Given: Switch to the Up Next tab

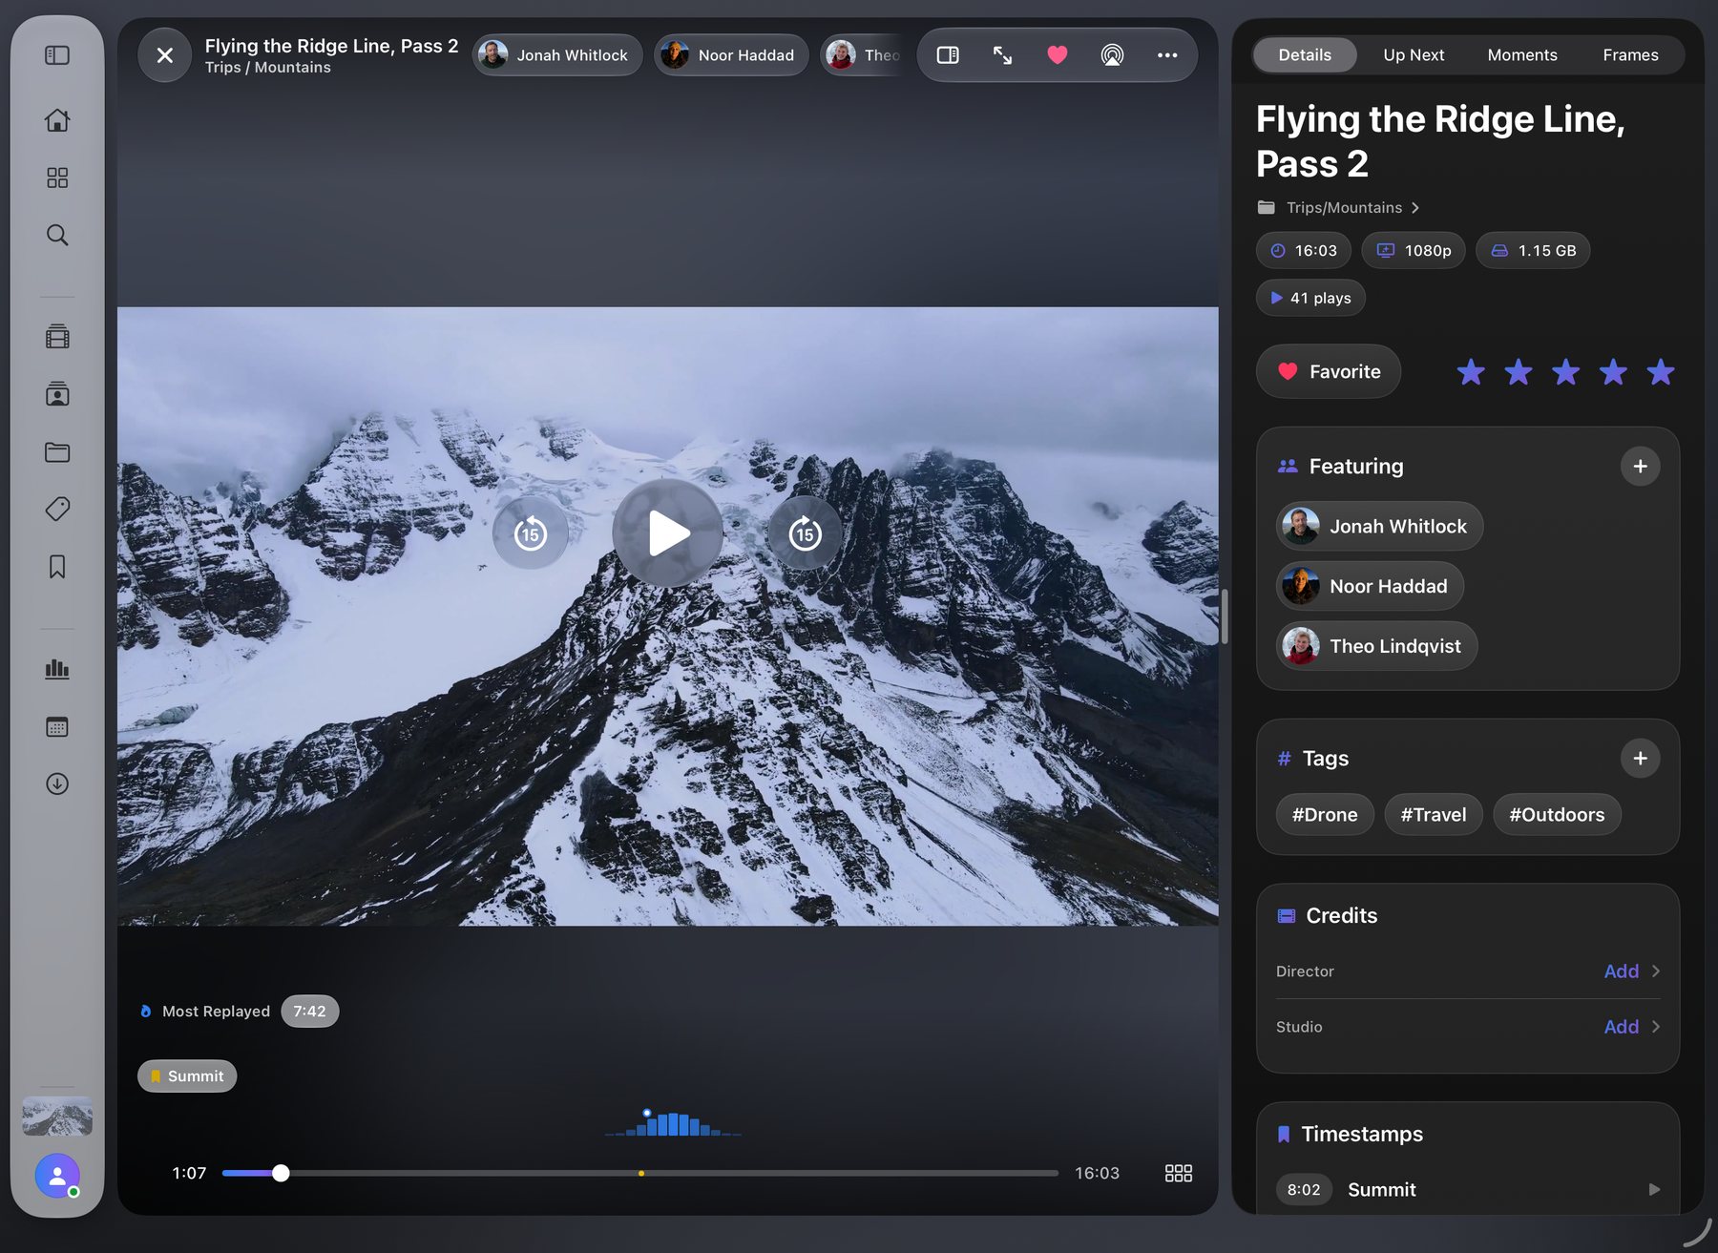Looking at the screenshot, I should (1414, 55).
